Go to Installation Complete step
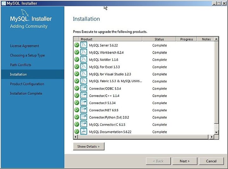The image size is (228, 169). [26, 94]
